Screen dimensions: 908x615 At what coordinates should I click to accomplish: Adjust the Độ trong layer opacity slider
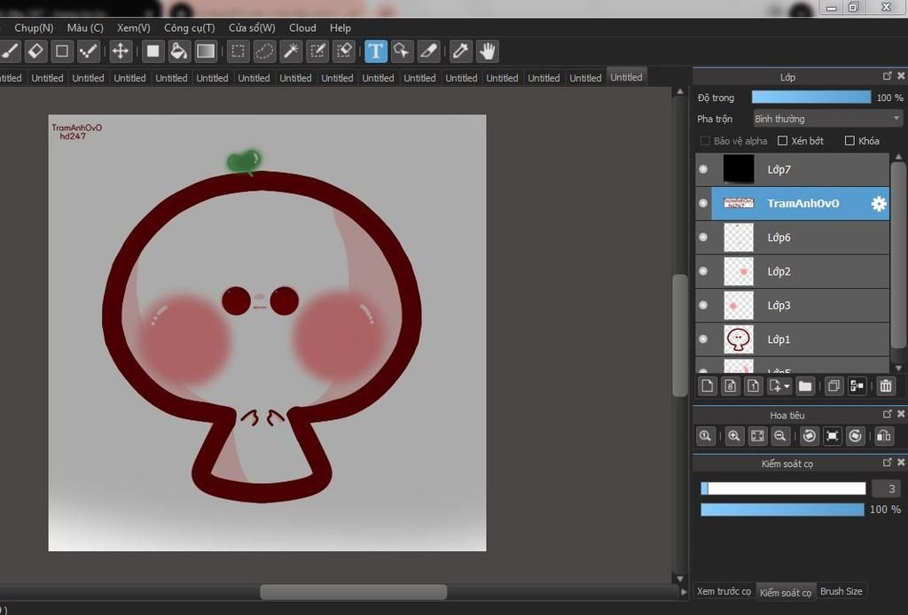coord(811,97)
